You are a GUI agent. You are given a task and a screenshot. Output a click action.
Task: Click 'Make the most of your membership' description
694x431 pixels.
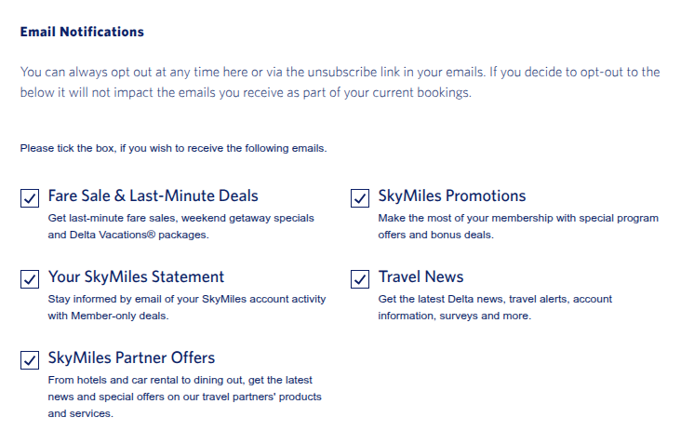pyautogui.click(x=518, y=226)
